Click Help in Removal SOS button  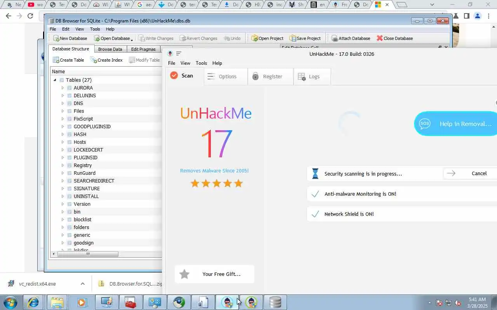[455, 124]
